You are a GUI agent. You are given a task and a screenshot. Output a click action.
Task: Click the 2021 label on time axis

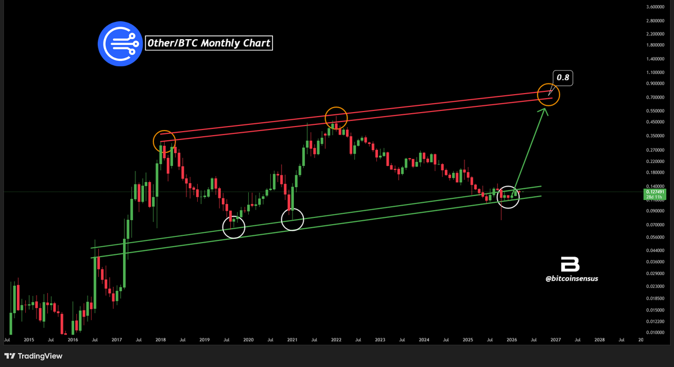(x=292, y=340)
